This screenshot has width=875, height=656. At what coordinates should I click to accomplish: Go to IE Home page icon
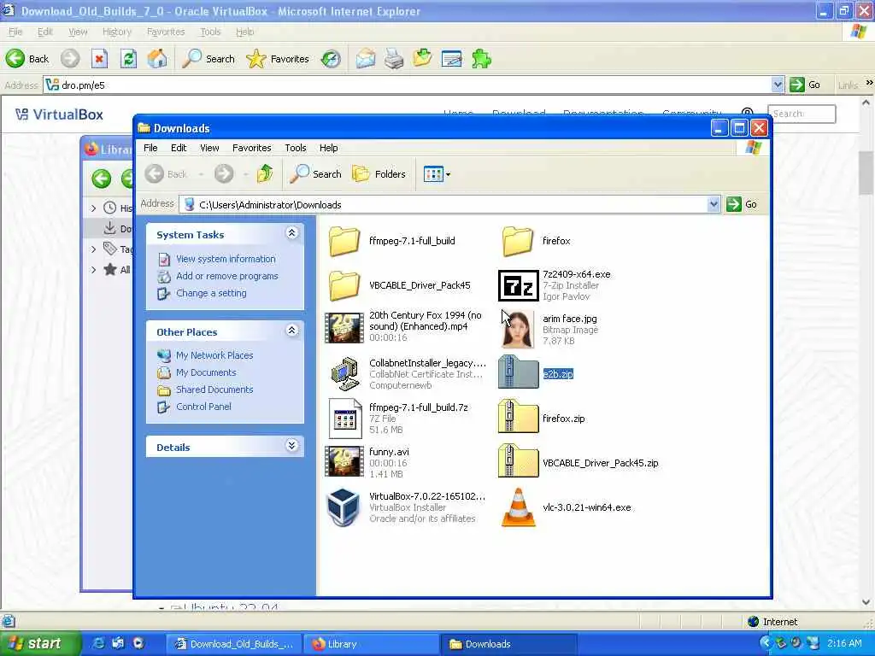(157, 59)
